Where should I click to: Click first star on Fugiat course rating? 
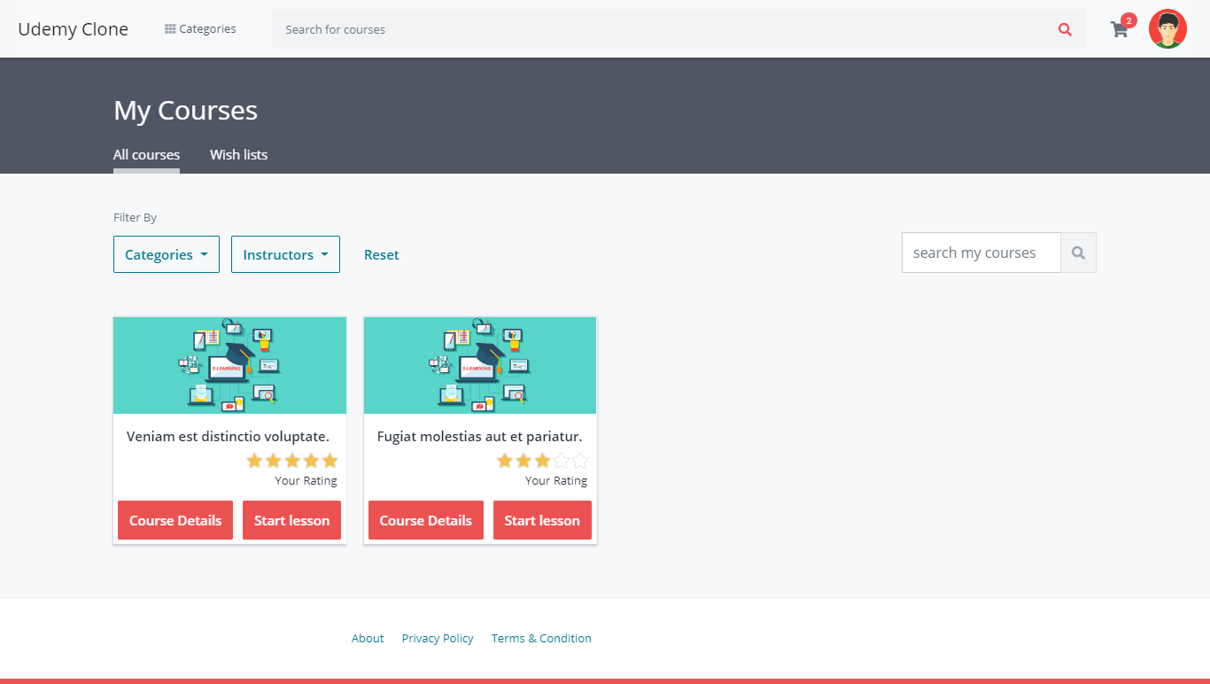tap(505, 461)
